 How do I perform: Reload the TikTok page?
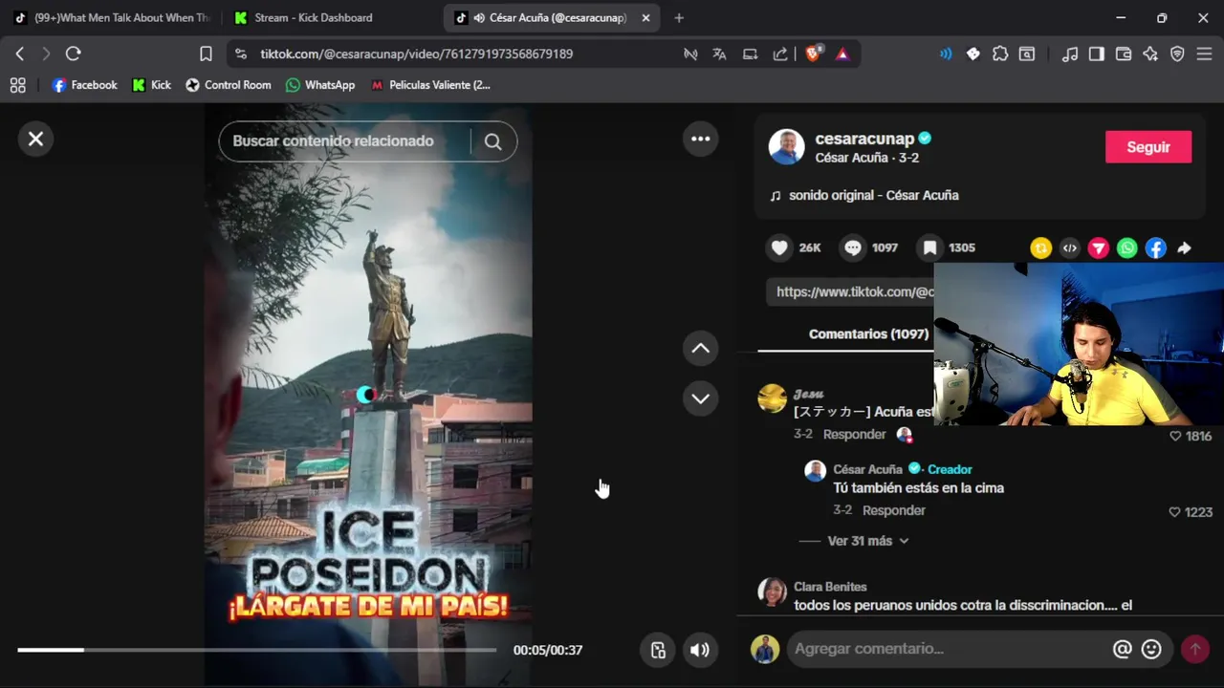click(73, 54)
